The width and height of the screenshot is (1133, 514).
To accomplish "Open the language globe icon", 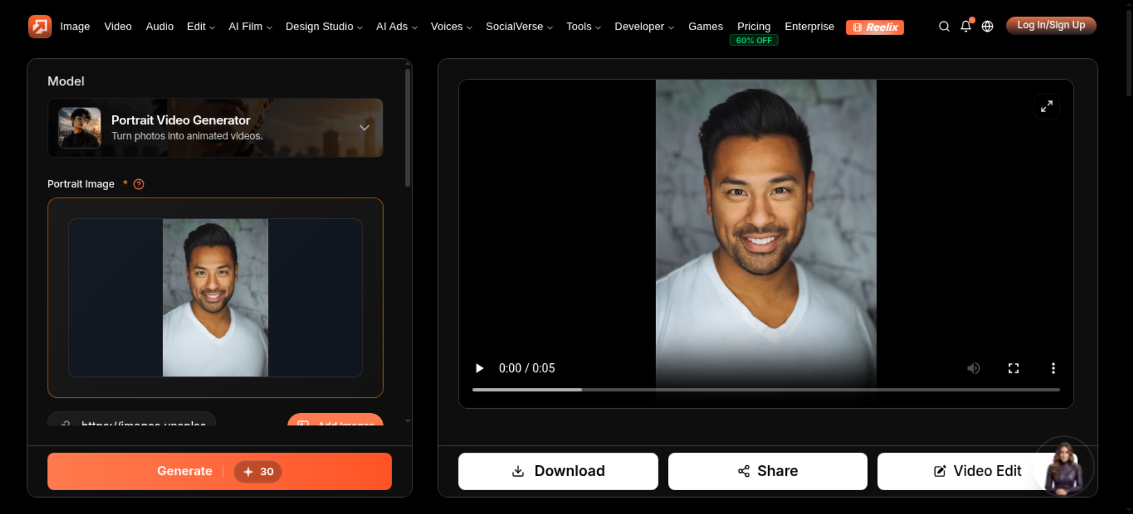I will tap(987, 27).
